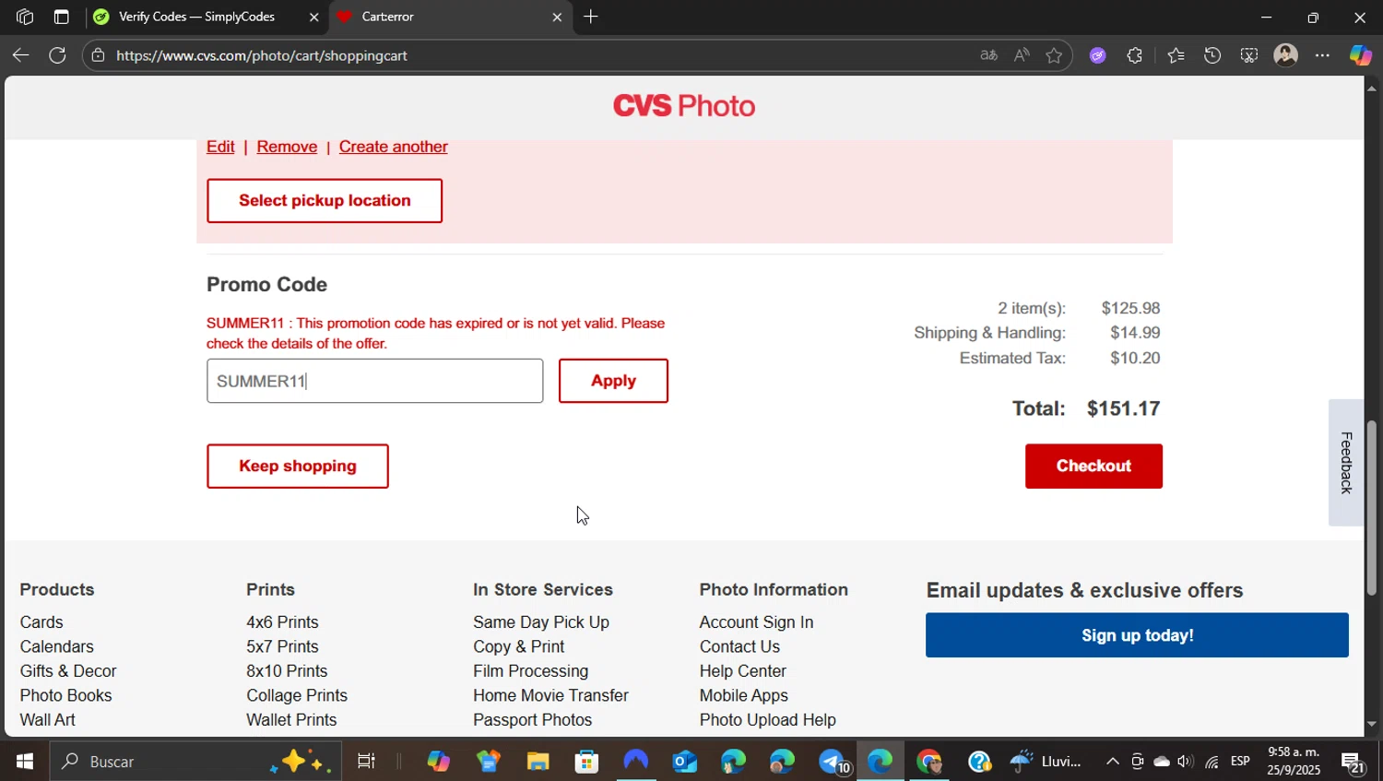The height and width of the screenshot is (781, 1383).
Task: Open the Contact Us link
Action: pos(739,646)
